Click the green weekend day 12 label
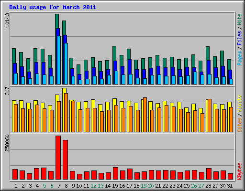245x191 pixels. [x=93, y=186]
